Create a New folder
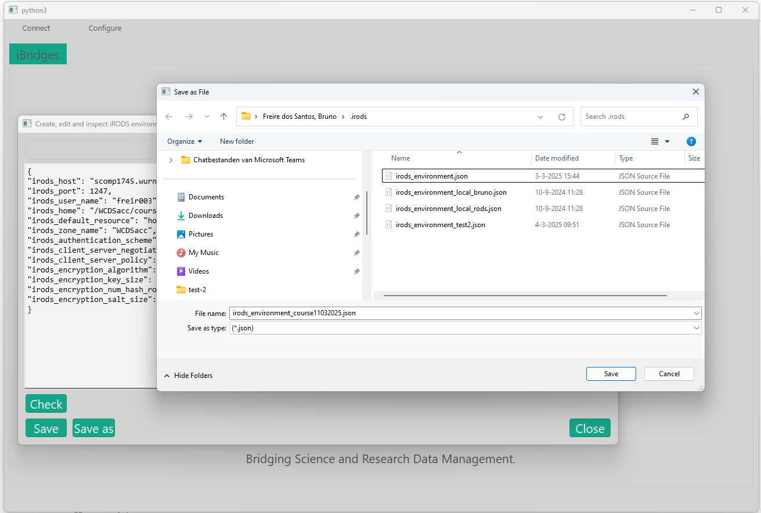Image resolution: width=761 pixels, height=513 pixels. point(237,141)
